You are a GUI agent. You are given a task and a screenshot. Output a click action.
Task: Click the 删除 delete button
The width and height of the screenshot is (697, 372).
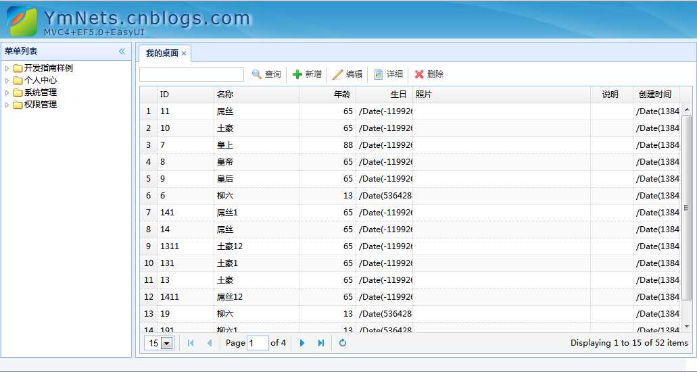[429, 74]
